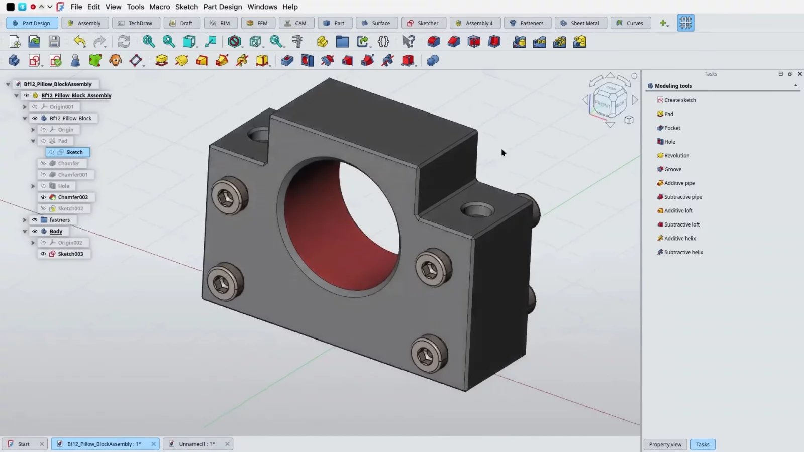This screenshot has width=804, height=452.
Task: Click Create sketch in Modeling tools
Action: (x=680, y=100)
